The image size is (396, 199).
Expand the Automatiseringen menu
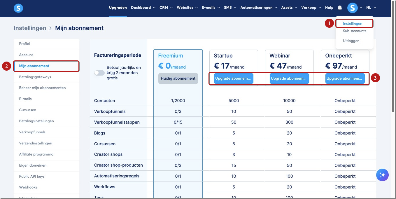coord(259,8)
